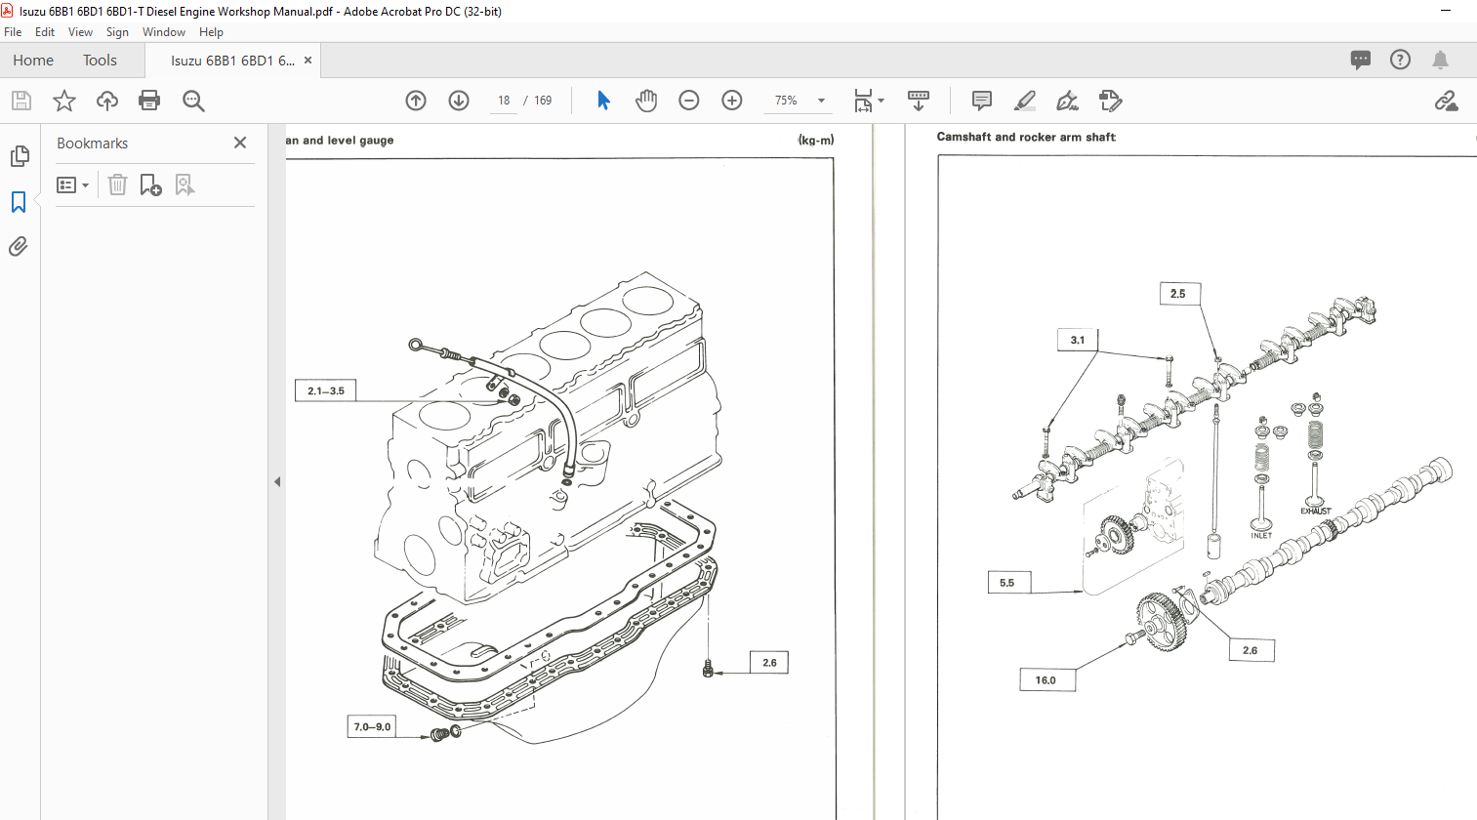Click the 3.1 torque label
This screenshot has width=1477, height=820.
(x=1078, y=340)
